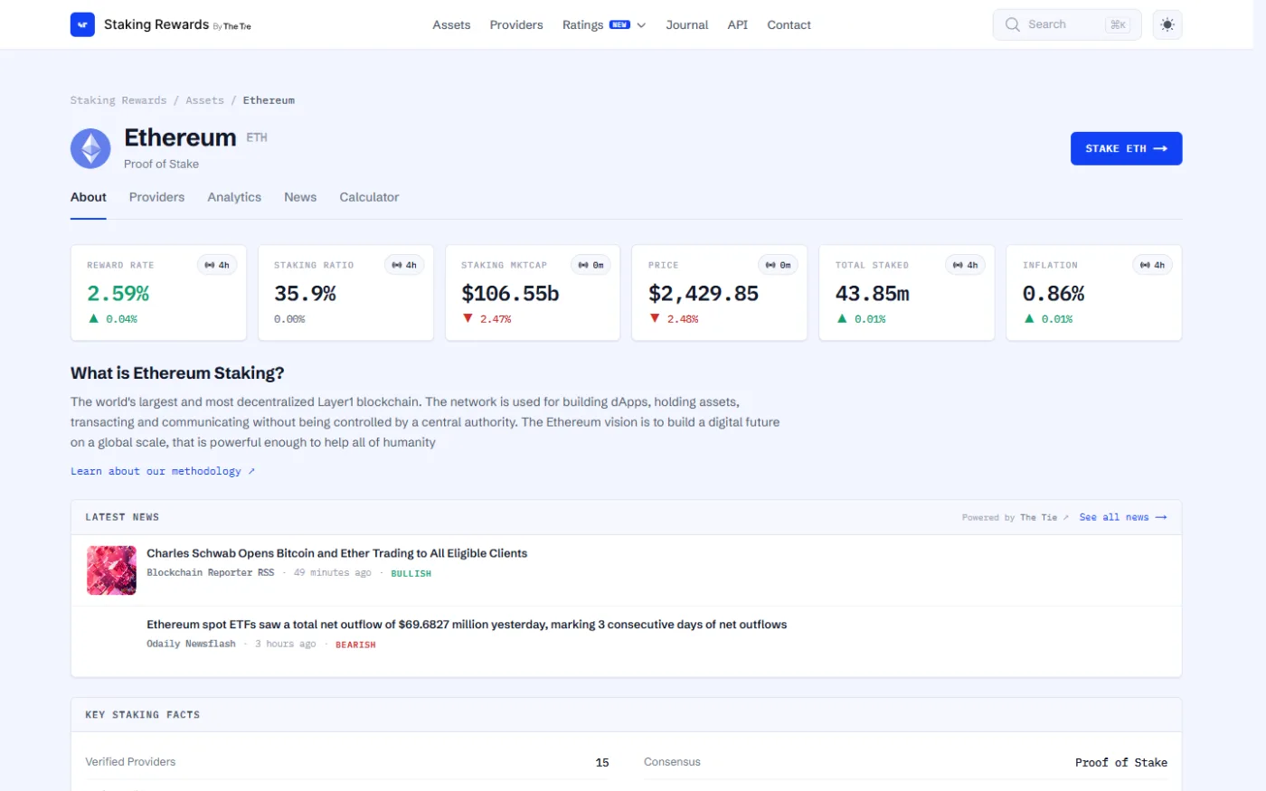Open the Charles Schwab Bitcoin and Ether headline
The width and height of the screenshot is (1266, 791).
tap(336, 553)
